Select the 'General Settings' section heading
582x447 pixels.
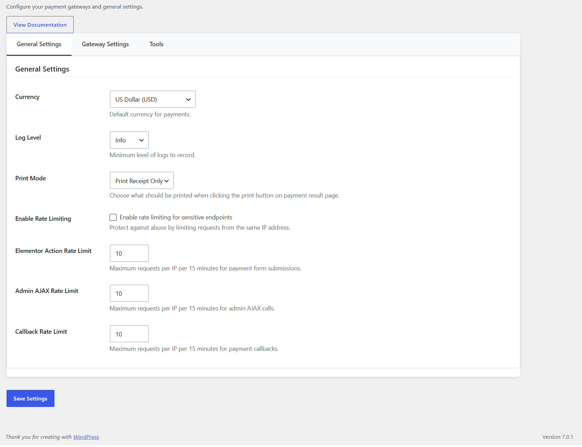coord(42,69)
